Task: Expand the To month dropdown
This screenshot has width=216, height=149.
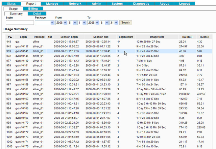Action: pos(105,23)
